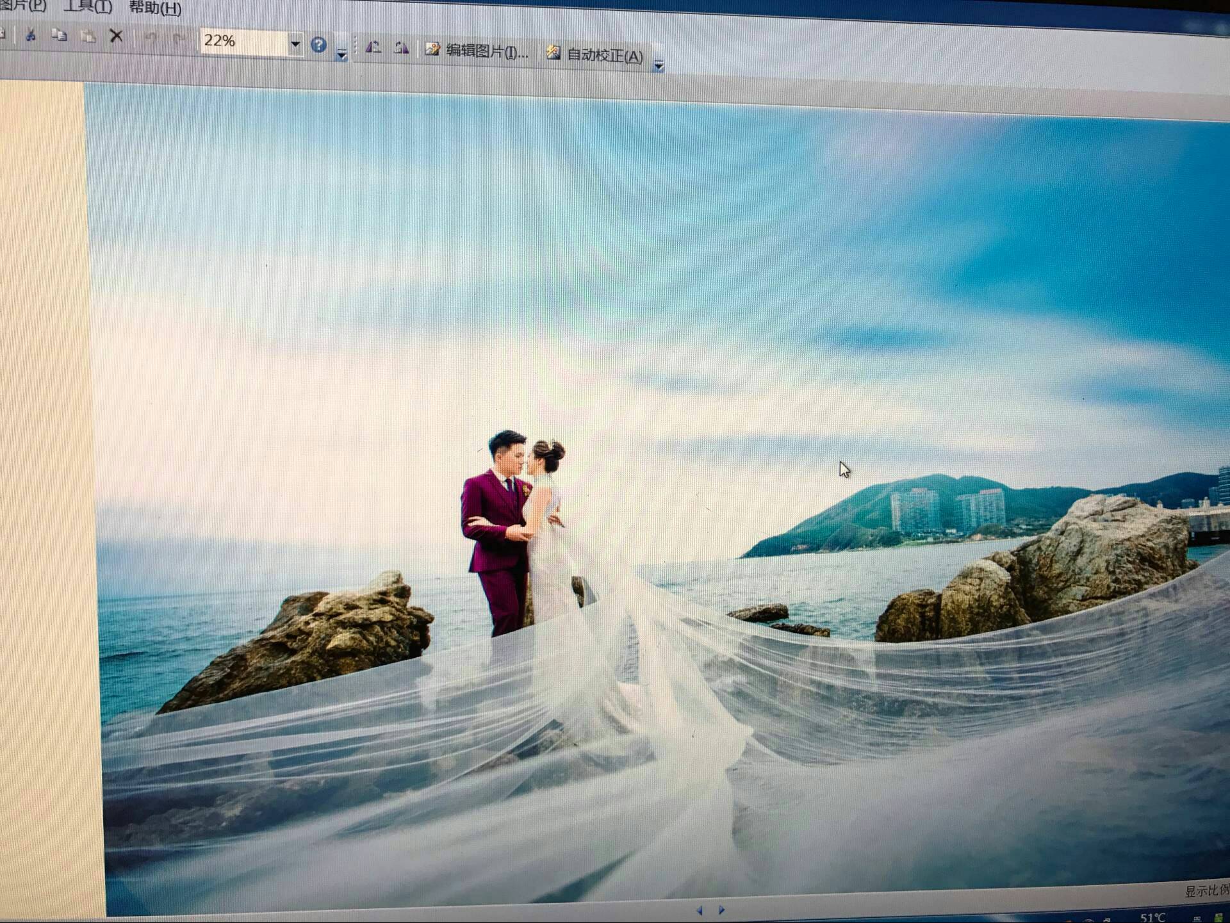The height and width of the screenshot is (923, 1230).
Task: Rotate the picture left
Action: click(373, 47)
